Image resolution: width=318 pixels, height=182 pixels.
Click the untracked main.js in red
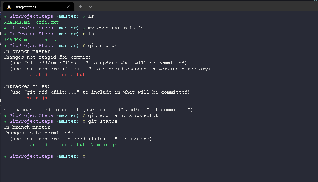coord(37,98)
